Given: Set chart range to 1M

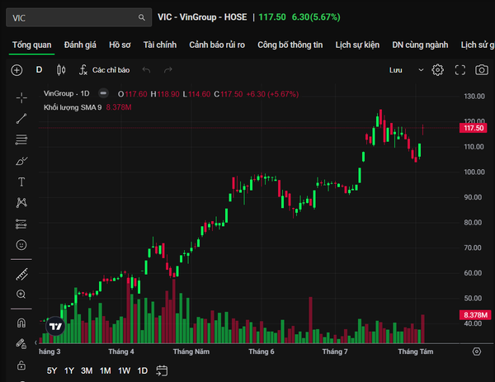Looking at the screenshot, I should [x=105, y=370].
